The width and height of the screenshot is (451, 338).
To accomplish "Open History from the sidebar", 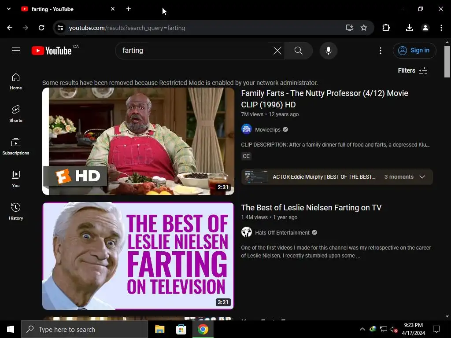I will pyautogui.click(x=16, y=211).
